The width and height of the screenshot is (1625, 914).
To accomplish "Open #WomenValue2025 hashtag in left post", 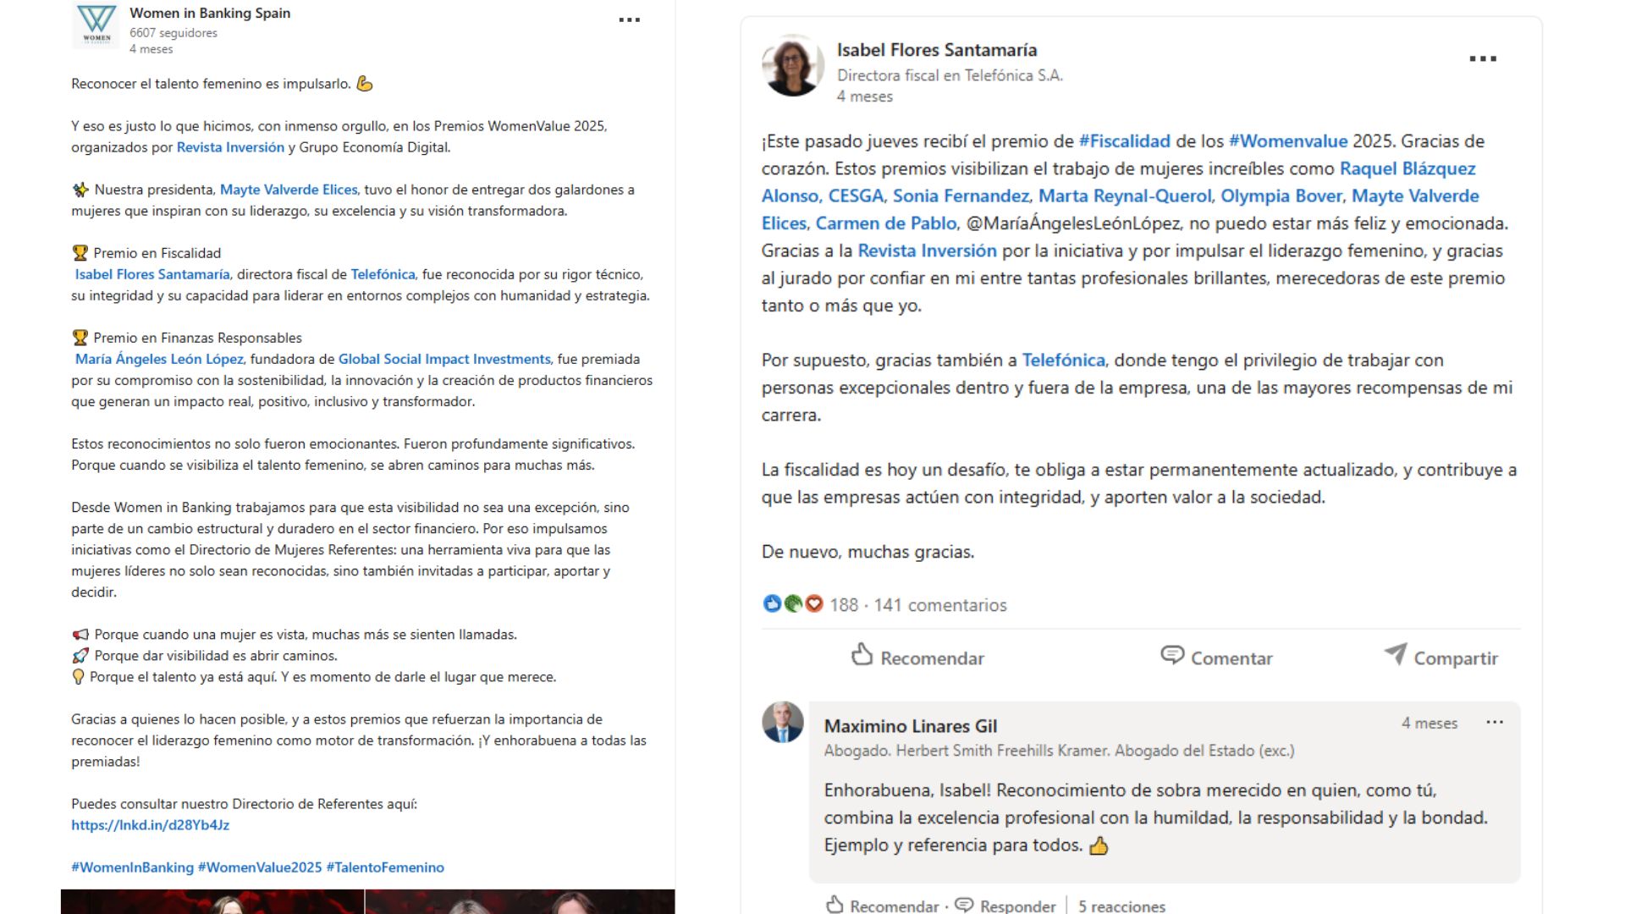I will pos(260,867).
